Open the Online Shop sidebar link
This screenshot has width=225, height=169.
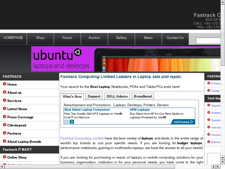(17, 158)
